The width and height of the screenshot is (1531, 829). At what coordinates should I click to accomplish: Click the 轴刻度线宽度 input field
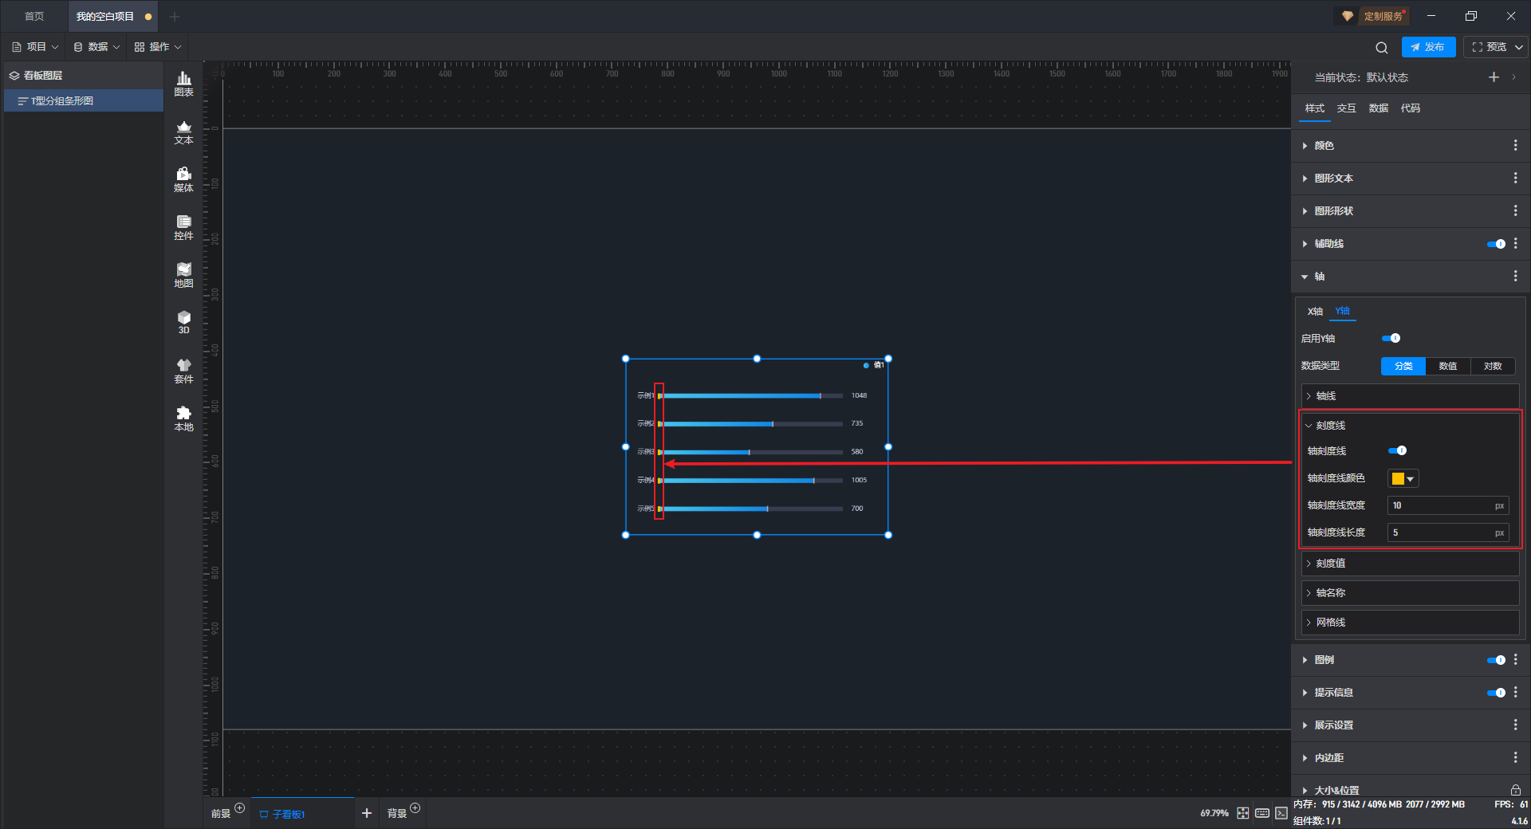click(1448, 505)
